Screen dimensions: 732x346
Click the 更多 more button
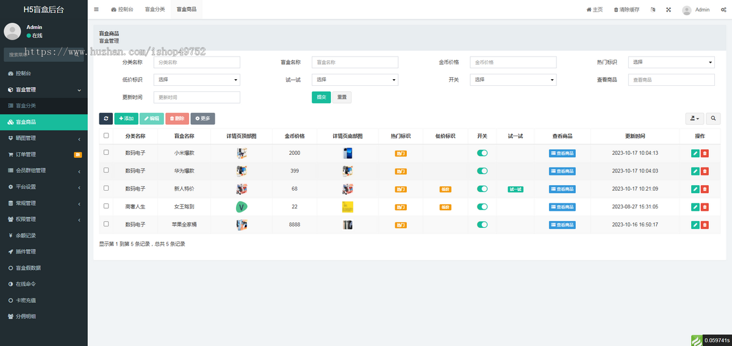203,119
